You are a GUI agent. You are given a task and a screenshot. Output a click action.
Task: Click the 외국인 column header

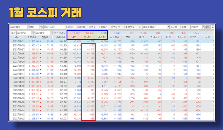88,37
